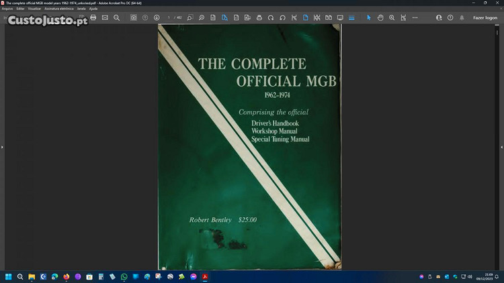
Task: Activate the Hand pan tool
Action: pyautogui.click(x=380, y=17)
